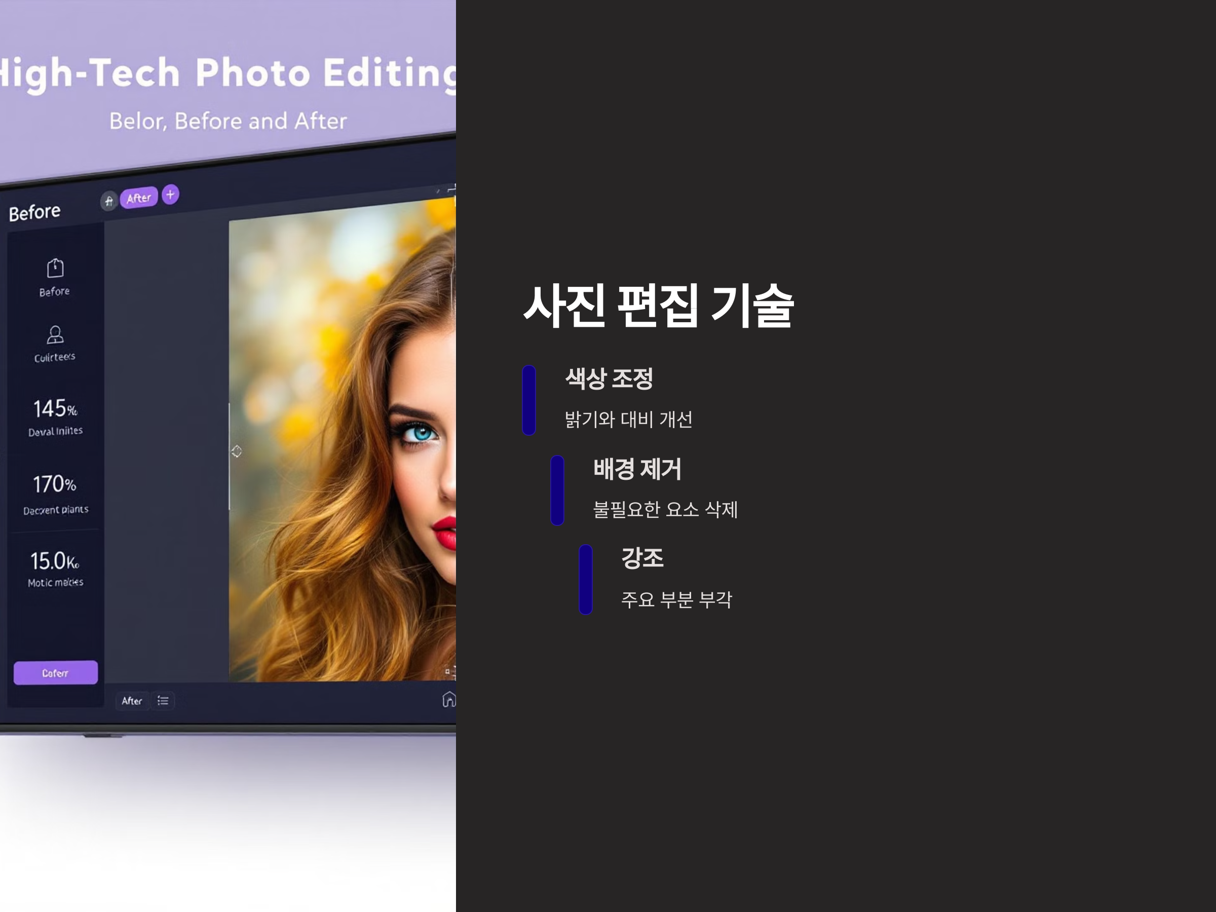Click the Culirteers person icon

point(55,334)
